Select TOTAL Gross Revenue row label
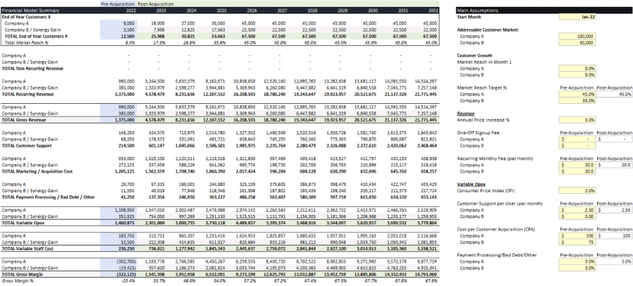633x286 pixels. [x=25, y=120]
